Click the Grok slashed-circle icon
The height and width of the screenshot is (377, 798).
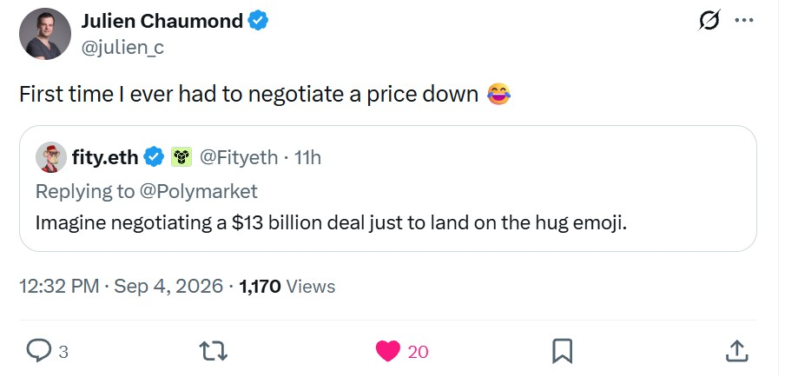(710, 20)
